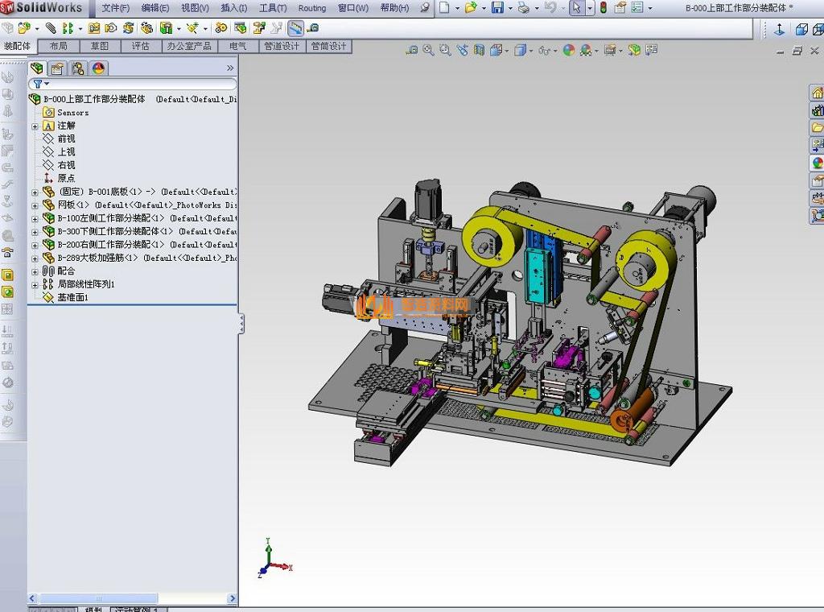Open the PropertyManager tab icon
The image size is (824, 612).
57,68
